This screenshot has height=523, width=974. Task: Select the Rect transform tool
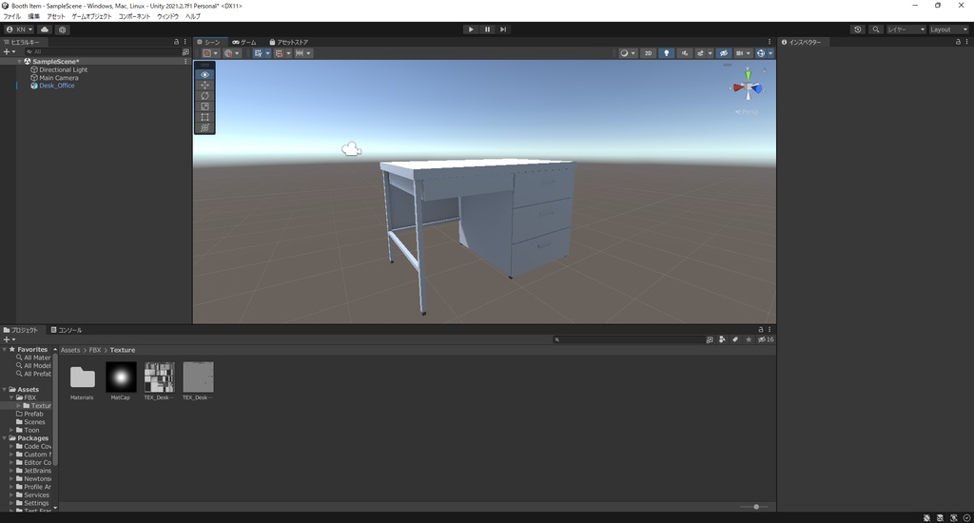pos(205,117)
